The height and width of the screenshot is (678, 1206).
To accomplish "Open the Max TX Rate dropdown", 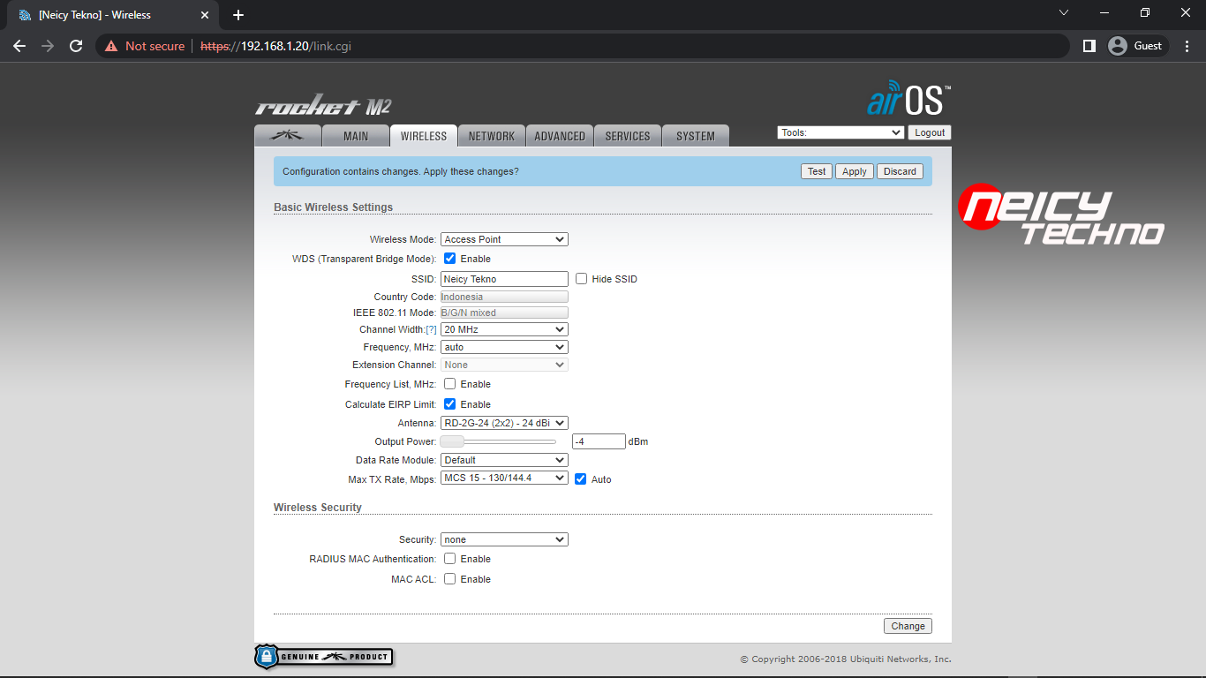I will 504,478.
